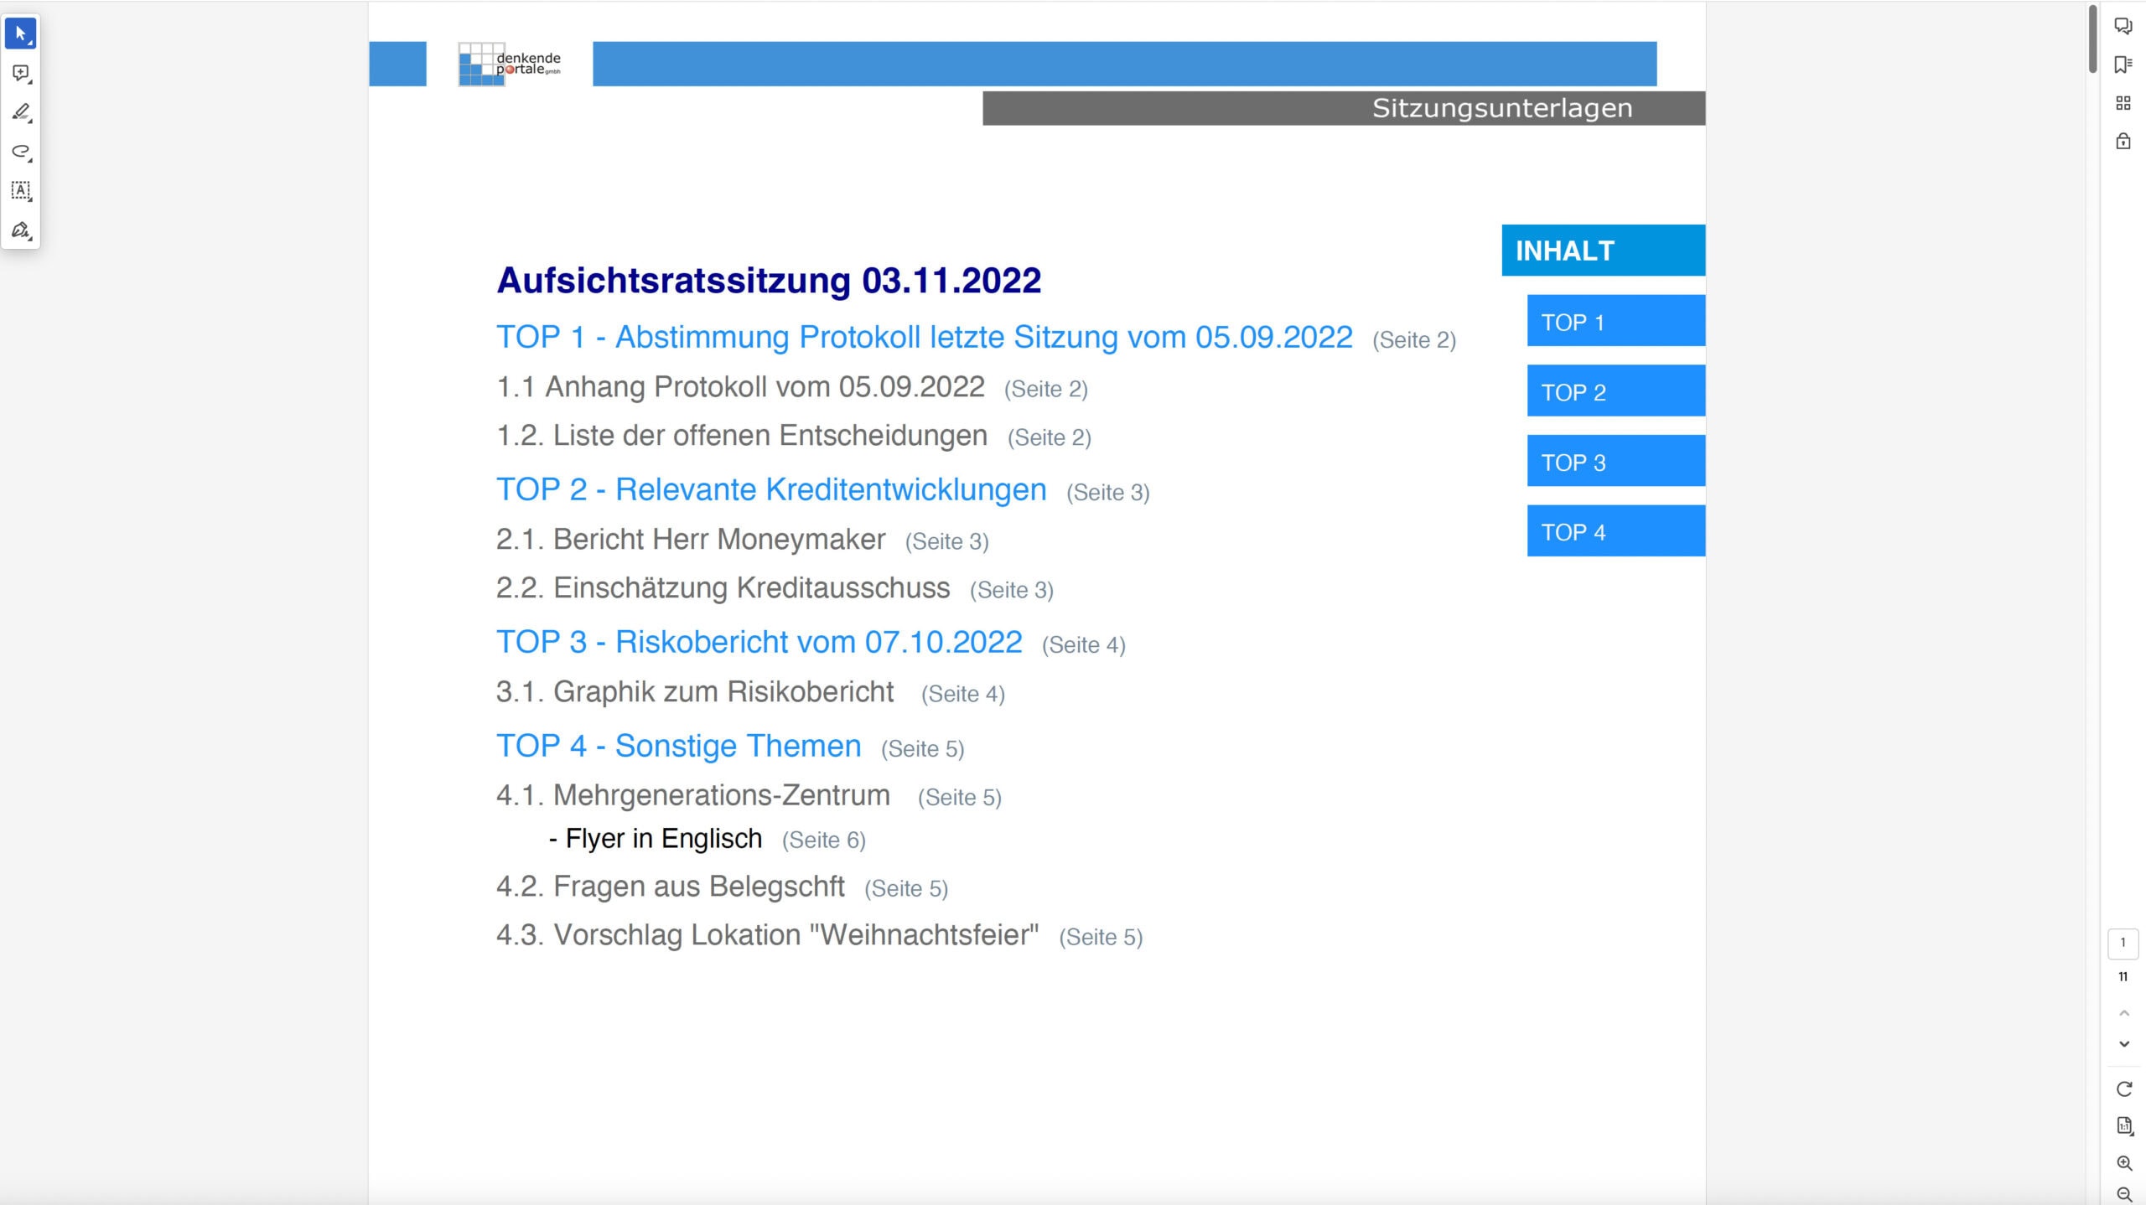Screen dimensions: 2146x1205
Task: Zoom into the document with magnifier plus
Action: [x=2124, y=1162]
